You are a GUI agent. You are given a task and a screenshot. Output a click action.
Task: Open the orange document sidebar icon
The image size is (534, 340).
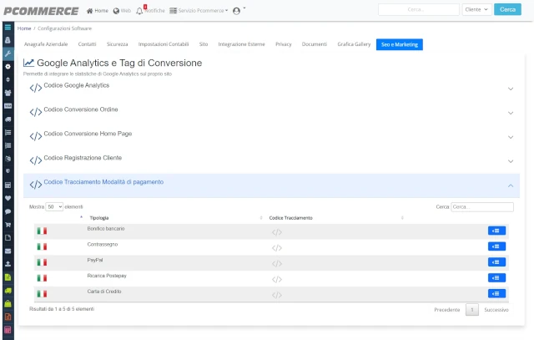[8, 317]
